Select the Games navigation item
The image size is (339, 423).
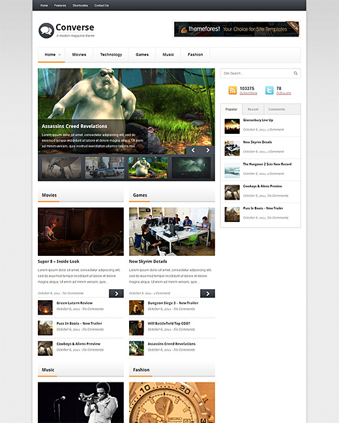(142, 54)
